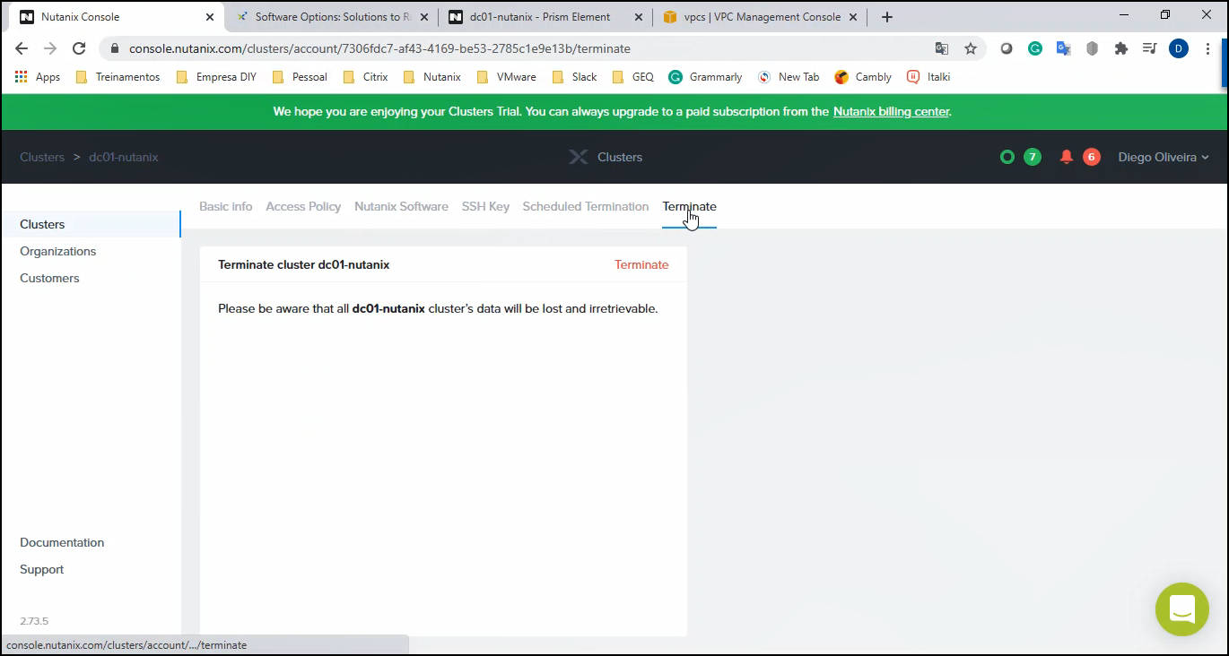1229x656 pixels.
Task: Switch to the SSH Key tab
Action: point(485,206)
